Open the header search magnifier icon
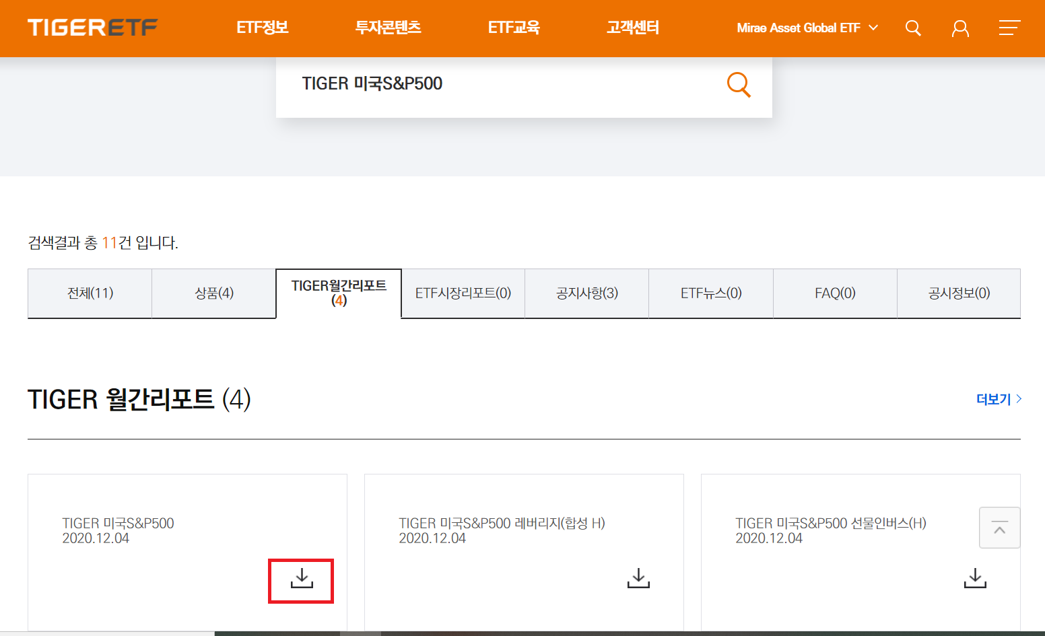1045x636 pixels. coord(913,28)
